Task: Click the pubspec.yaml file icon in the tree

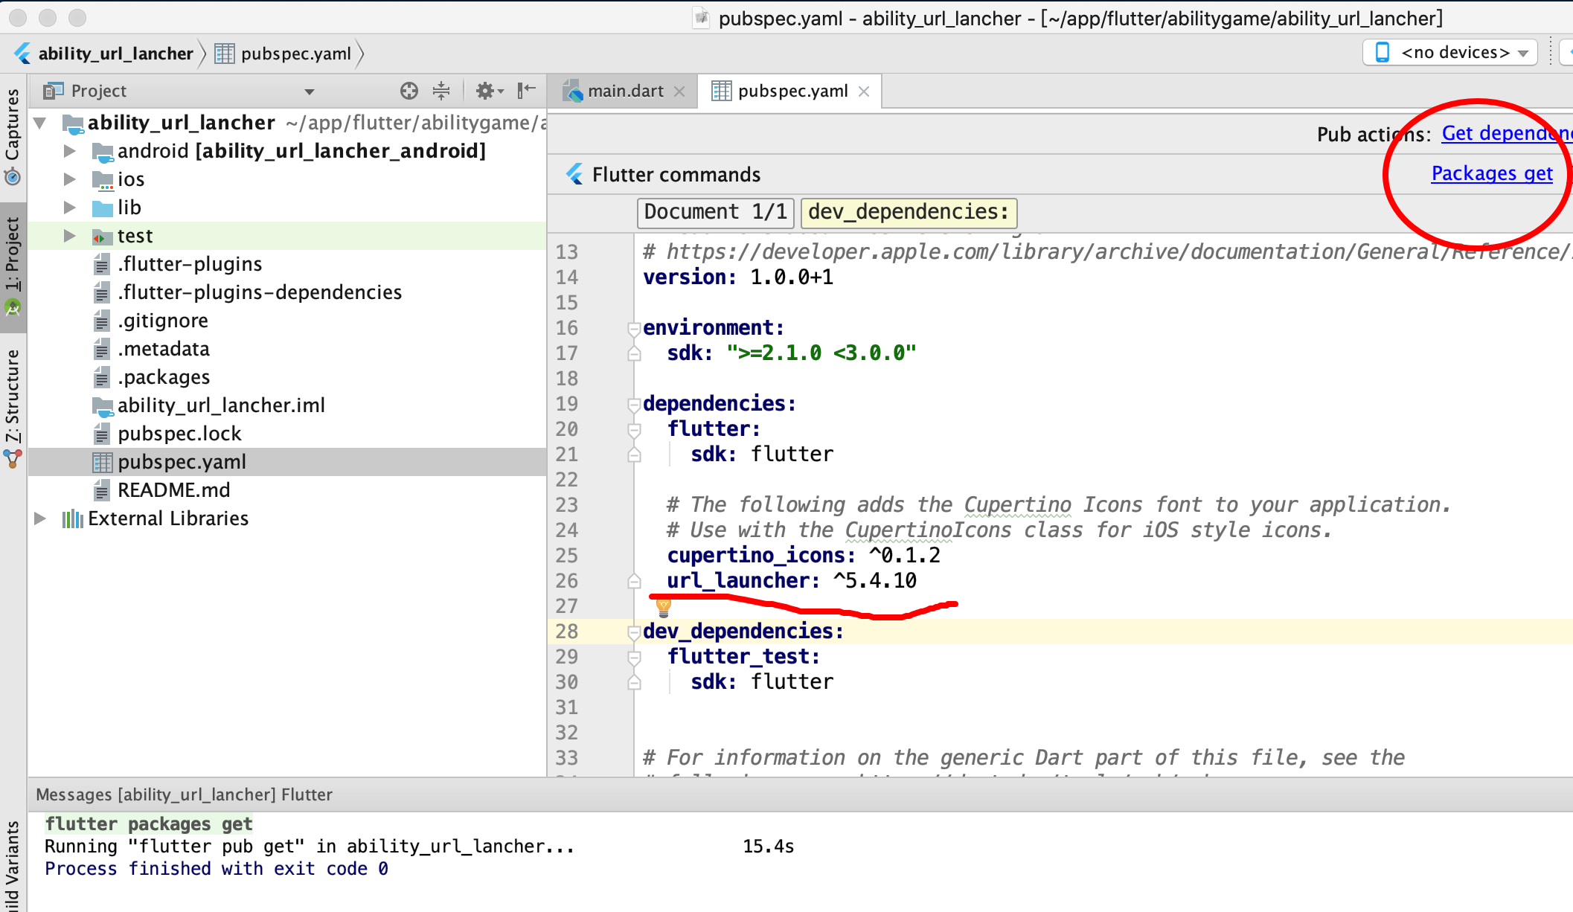Action: point(103,462)
